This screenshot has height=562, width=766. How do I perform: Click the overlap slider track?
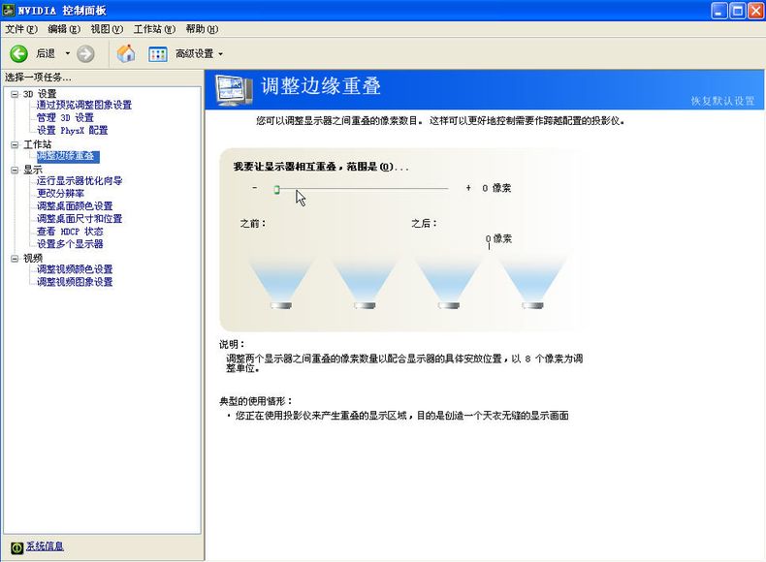(363, 189)
